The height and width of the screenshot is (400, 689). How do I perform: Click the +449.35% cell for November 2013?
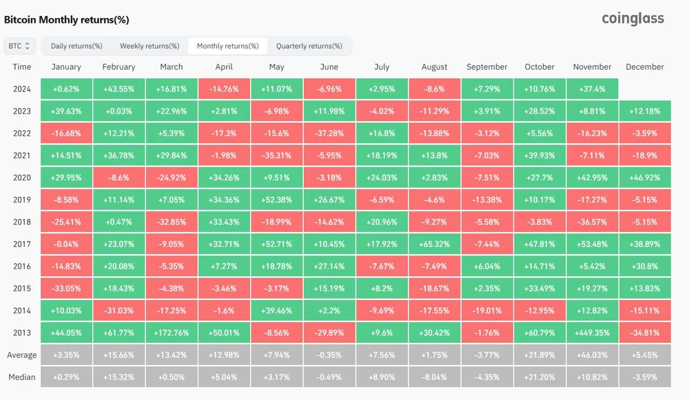(591, 333)
